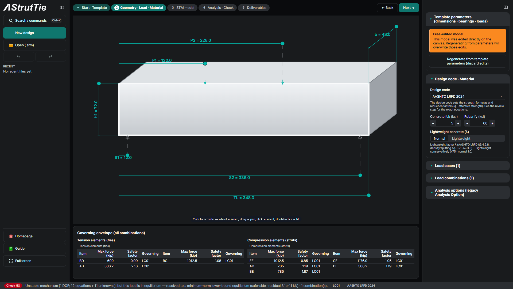Click the b width handle dot

tap(397, 27)
